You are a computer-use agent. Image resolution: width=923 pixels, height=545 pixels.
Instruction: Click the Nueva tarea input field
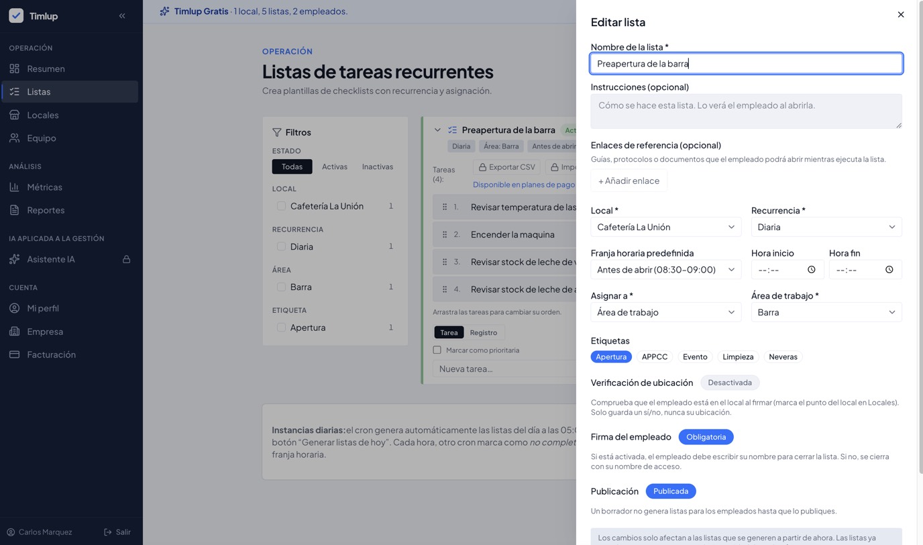click(504, 368)
